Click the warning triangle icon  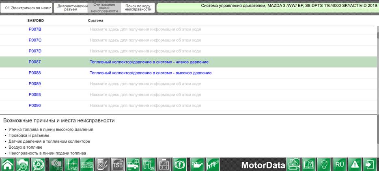point(355,165)
